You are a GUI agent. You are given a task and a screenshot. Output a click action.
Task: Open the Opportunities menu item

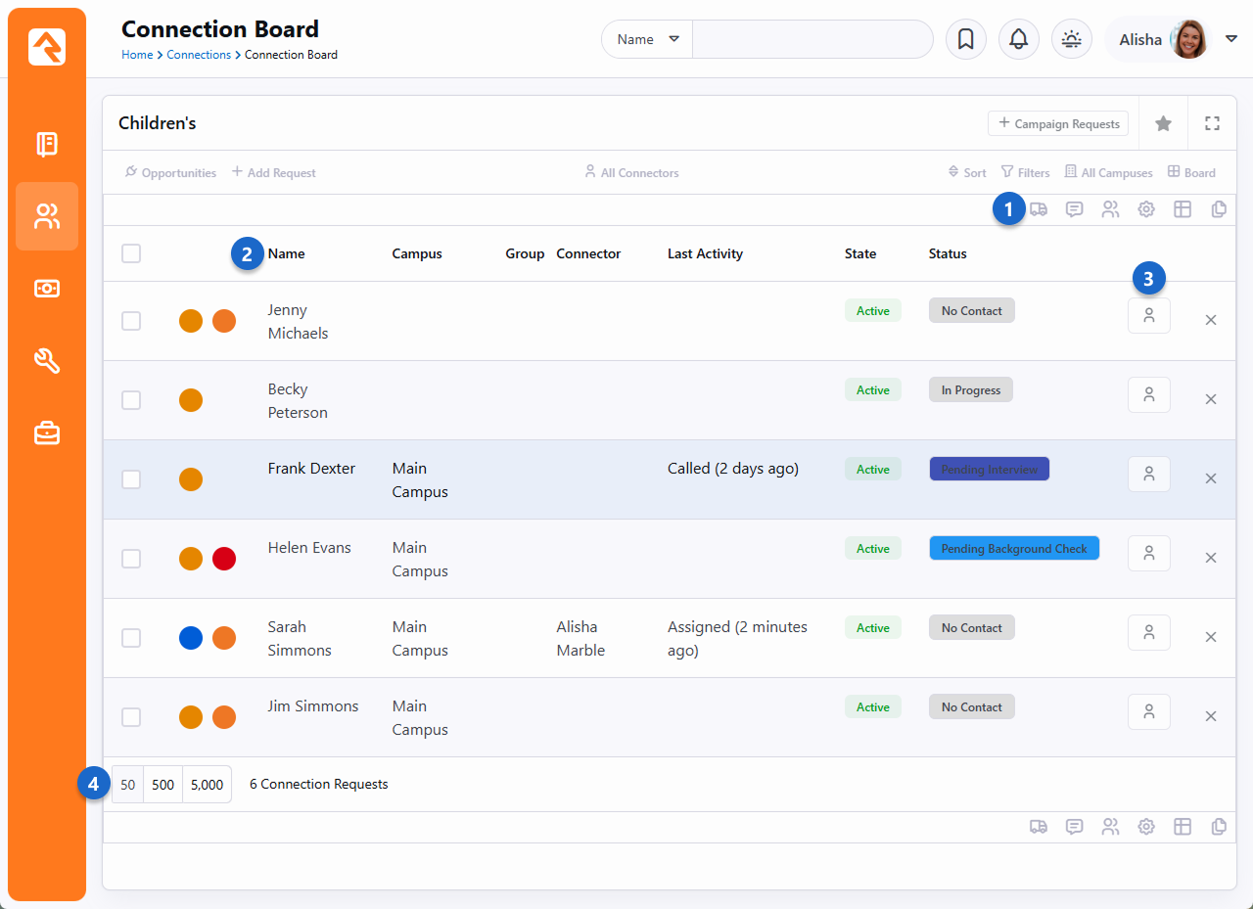click(x=170, y=173)
